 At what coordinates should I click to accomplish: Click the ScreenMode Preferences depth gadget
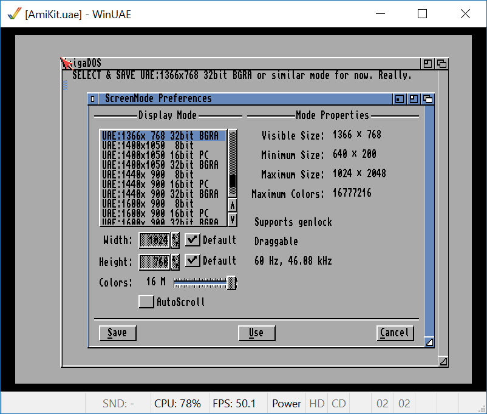click(428, 99)
